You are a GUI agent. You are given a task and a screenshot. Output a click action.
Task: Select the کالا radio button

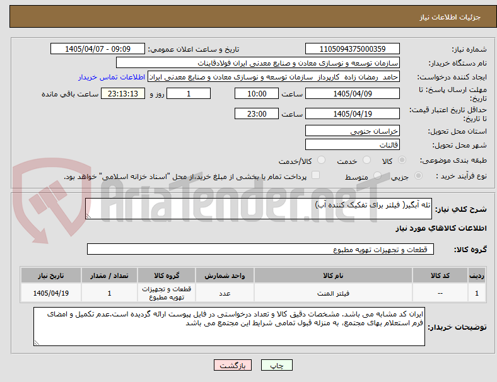click(x=402, y=160)
